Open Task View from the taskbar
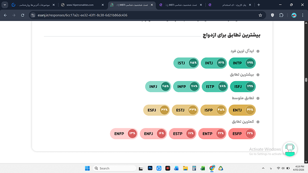The image size is (308, 173). coord(141,168)
